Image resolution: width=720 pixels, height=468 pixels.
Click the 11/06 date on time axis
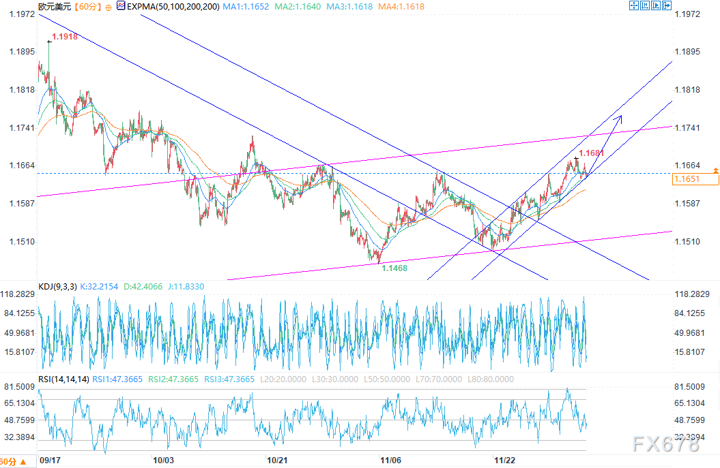point(391,460)
